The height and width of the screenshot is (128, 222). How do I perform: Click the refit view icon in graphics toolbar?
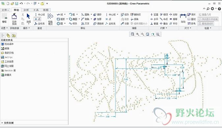click(x=133, y=34)
